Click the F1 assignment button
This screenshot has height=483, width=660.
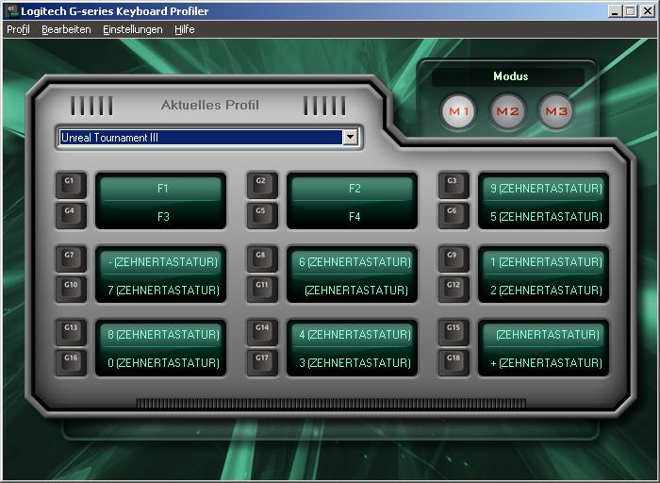pos(161,189)
